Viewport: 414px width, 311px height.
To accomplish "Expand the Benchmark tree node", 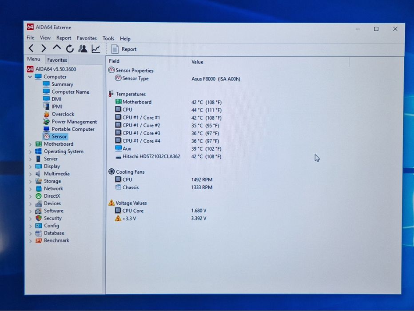I will [30, 241].
